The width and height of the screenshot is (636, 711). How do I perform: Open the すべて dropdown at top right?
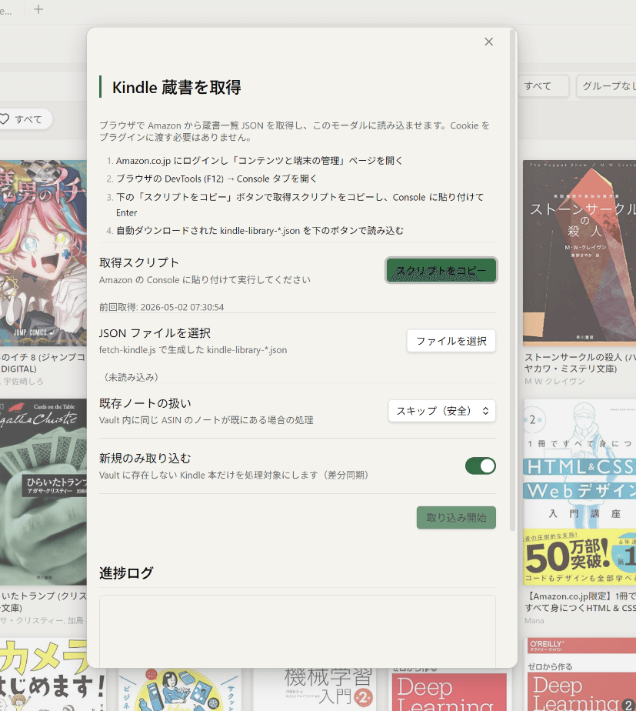[543, 86]
